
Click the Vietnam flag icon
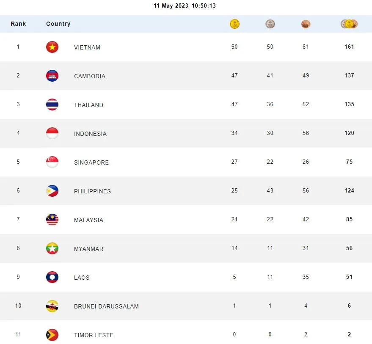52,47
